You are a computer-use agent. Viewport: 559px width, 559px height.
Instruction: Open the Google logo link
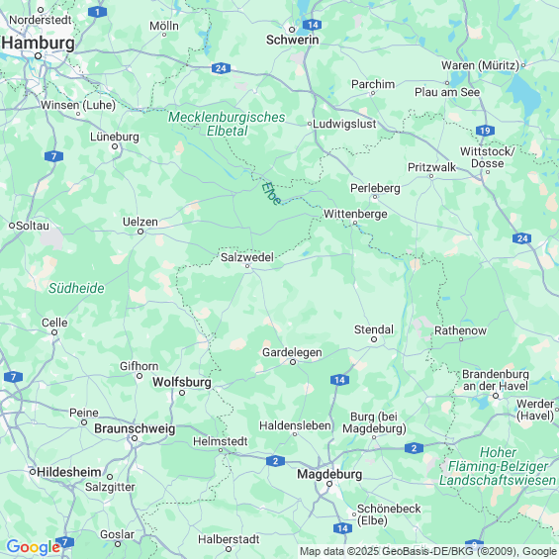(x=34, y=547)
